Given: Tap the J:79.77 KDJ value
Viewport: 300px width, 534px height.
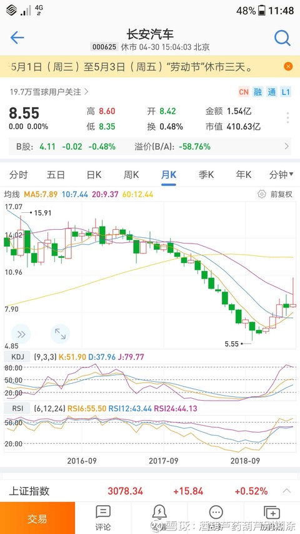Looking at the screenshot, I should [x=131, y=357].
